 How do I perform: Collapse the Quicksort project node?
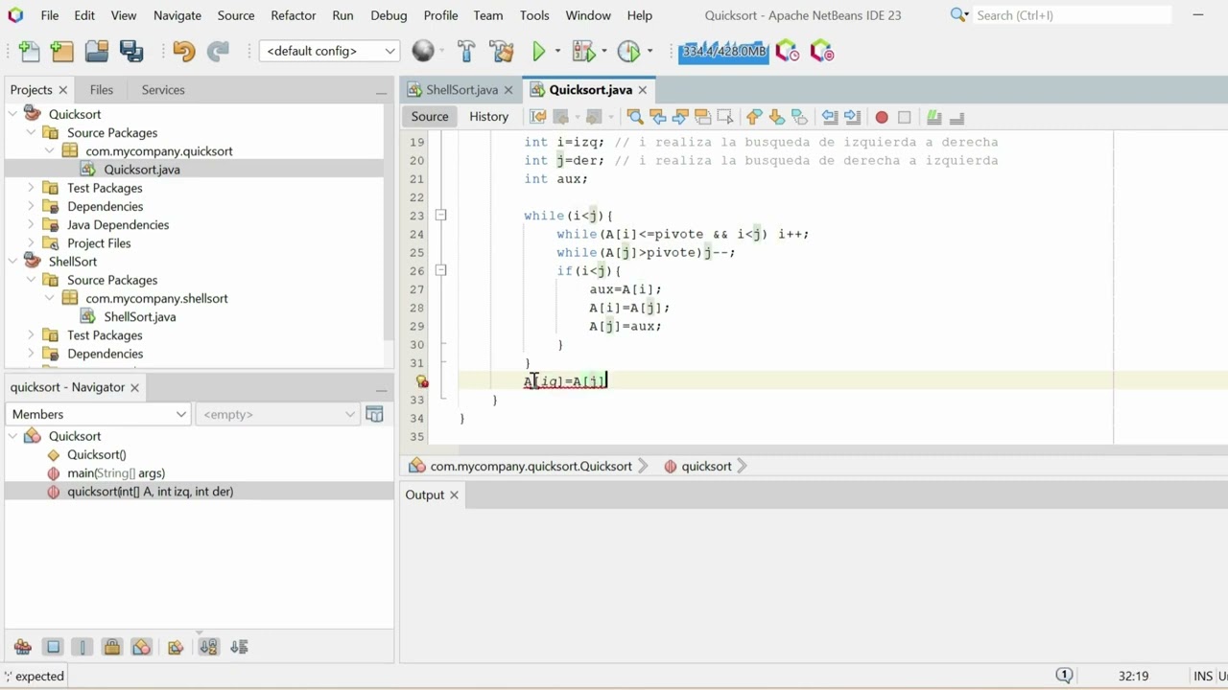tap(13, 114)
